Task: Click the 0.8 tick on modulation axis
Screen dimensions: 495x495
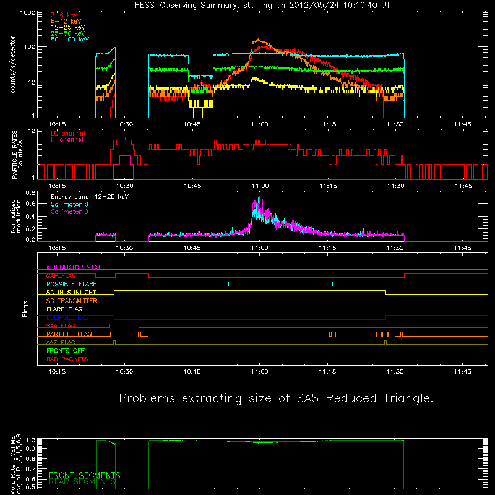Action: (x=30, y=192)
